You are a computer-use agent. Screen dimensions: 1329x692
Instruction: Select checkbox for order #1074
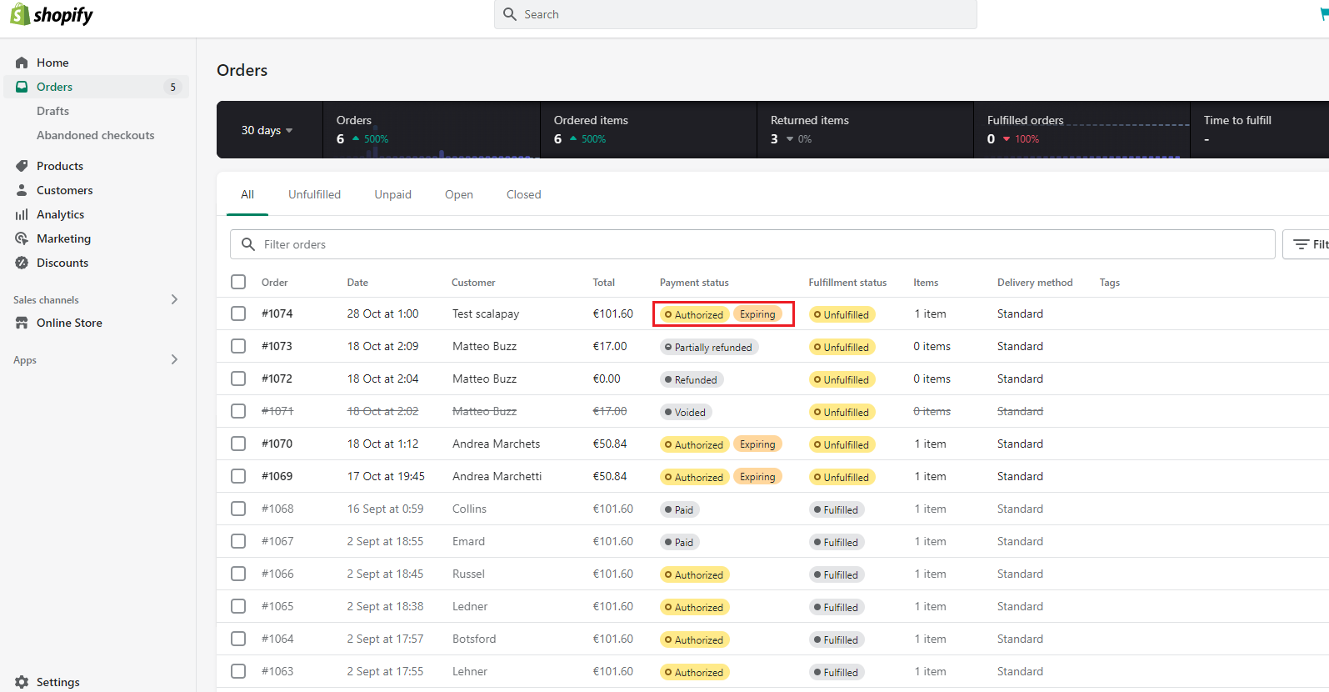(238, 313)
